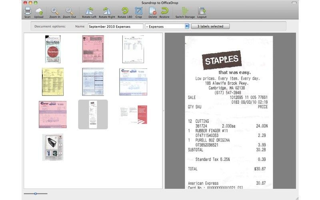320x200 pixels.
Task: Click "American Express" text in receipt
Action: point(203,183)
